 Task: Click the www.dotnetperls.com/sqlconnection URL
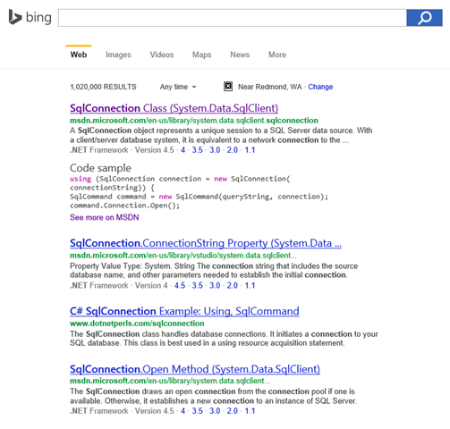137,324
